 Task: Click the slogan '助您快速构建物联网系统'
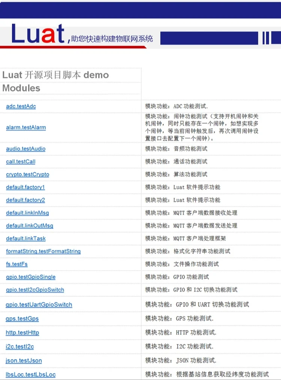pos(112,39)
